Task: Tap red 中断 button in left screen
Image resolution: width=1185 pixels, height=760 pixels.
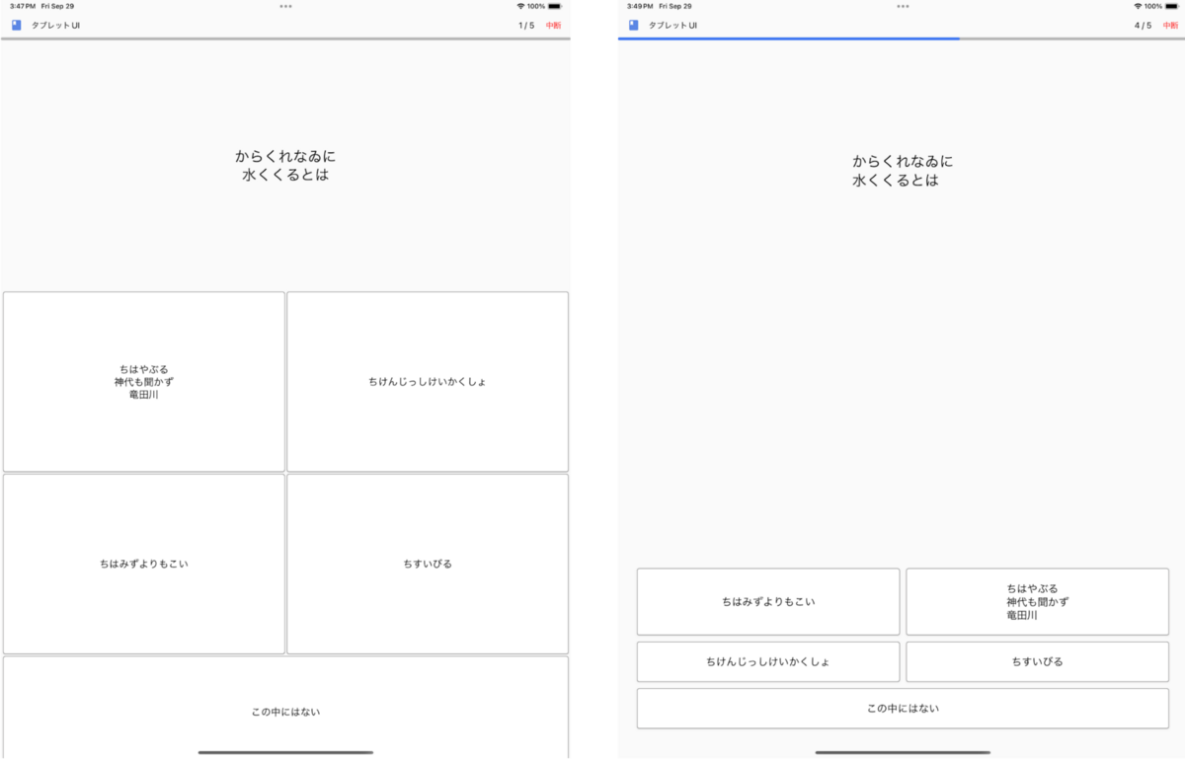Action: click(554, 26)
